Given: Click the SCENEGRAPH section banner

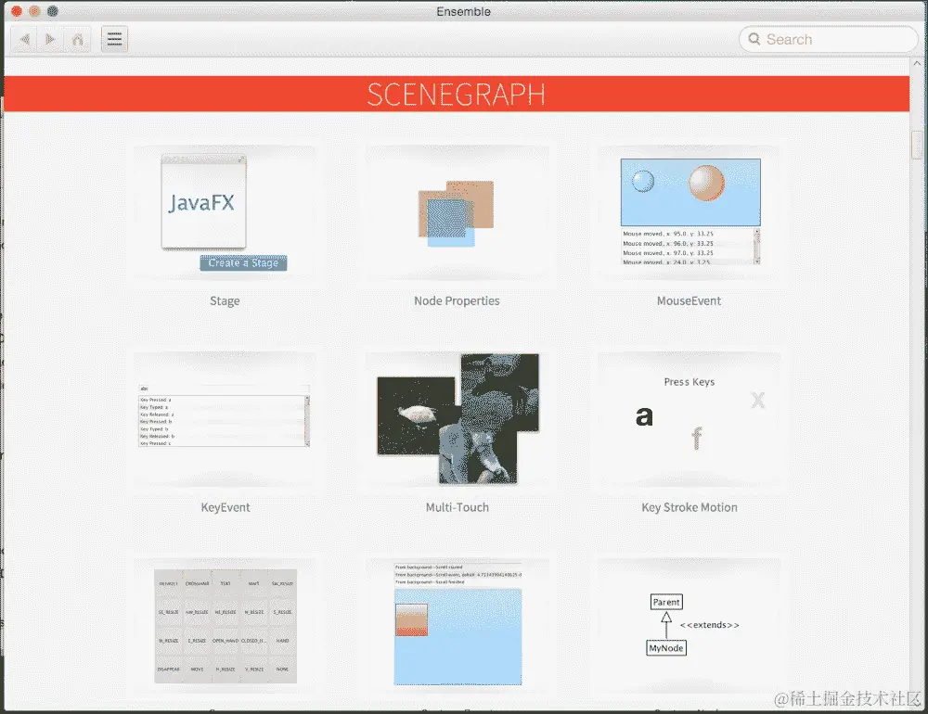Looking at the screenshot, I should (457, 94).
